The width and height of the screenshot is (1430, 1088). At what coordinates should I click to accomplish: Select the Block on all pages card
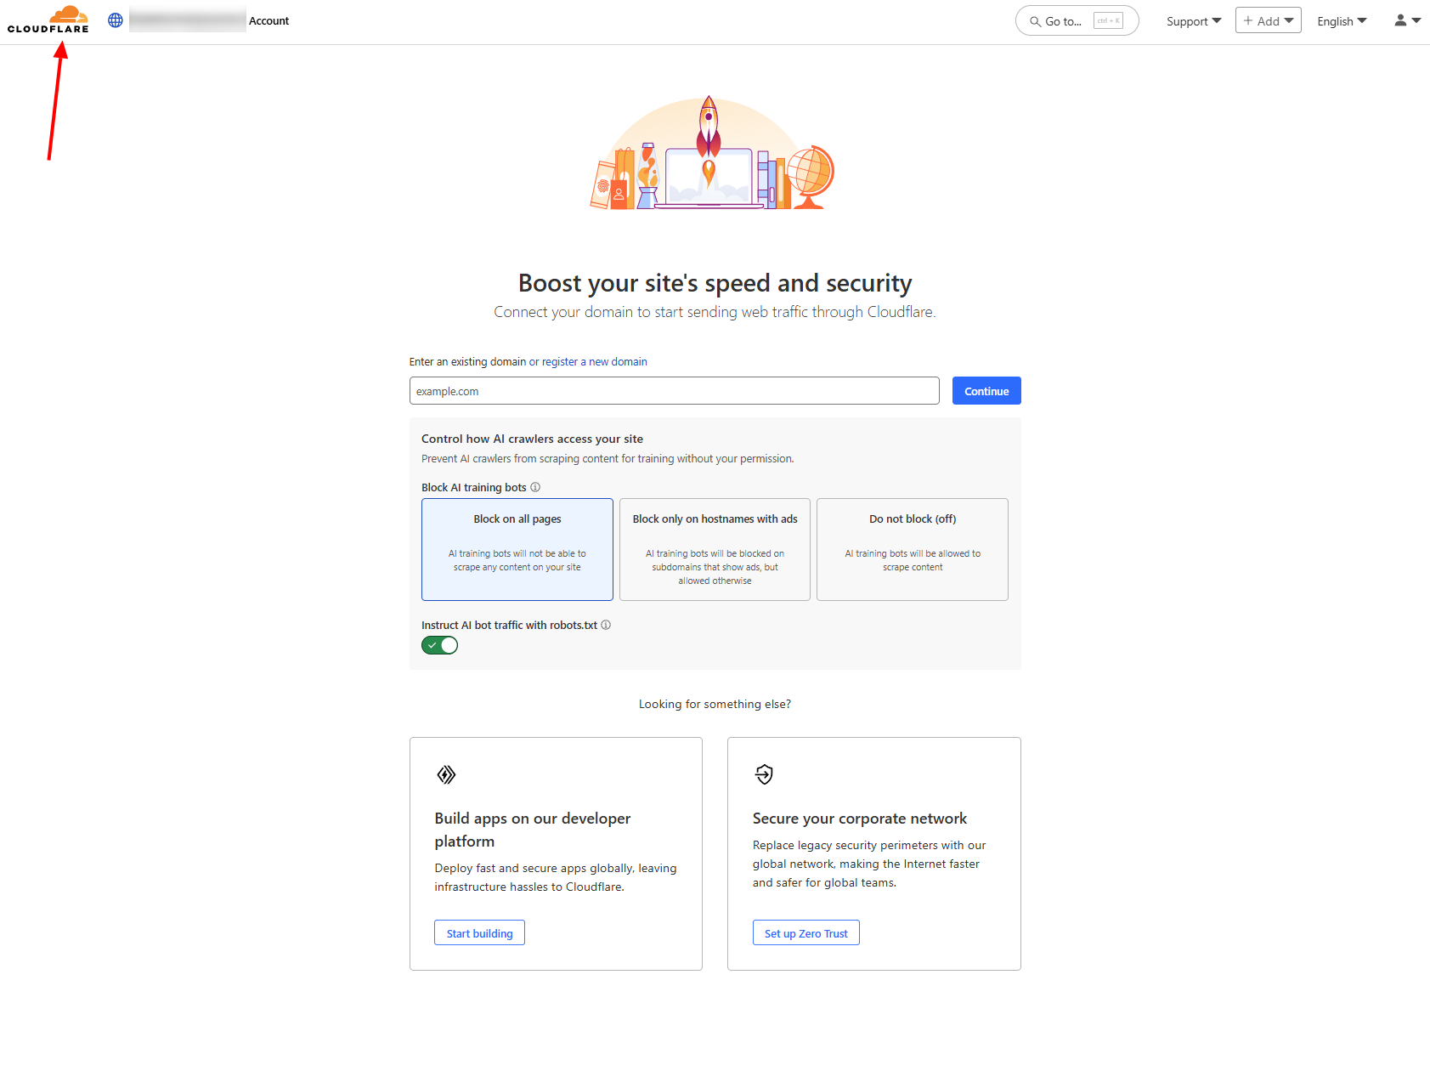click(517, 549)
